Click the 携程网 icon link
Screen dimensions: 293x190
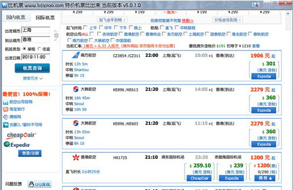click(5, 117)
